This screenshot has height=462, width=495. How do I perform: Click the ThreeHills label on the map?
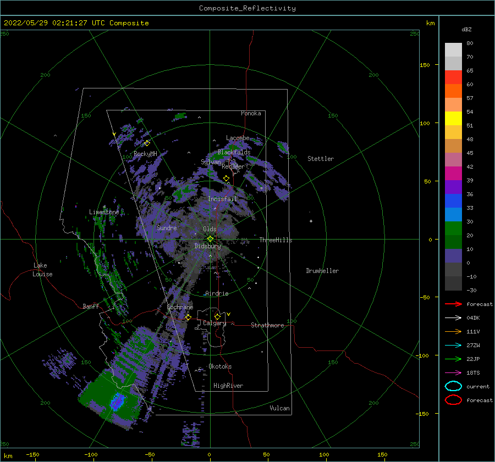tap(276, 240)
